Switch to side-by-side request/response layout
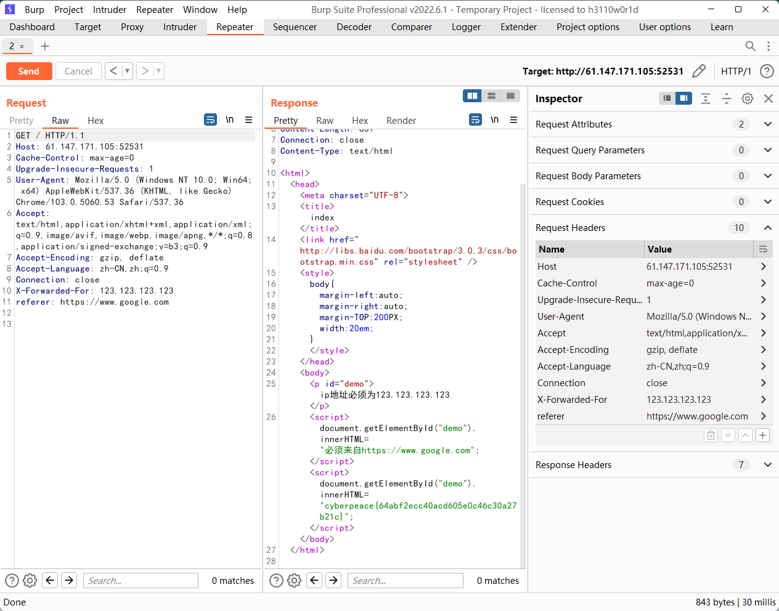Image resolution: width=779 pixels, height=611 pixels. click(473, 96)
